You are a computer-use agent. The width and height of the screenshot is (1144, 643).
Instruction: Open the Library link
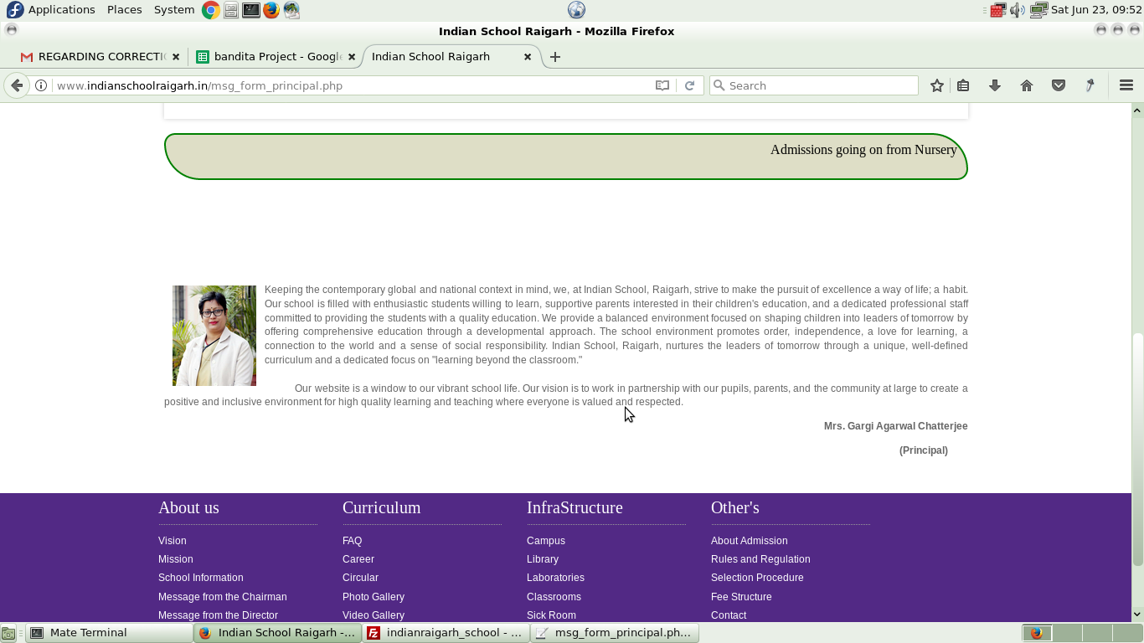543,559
